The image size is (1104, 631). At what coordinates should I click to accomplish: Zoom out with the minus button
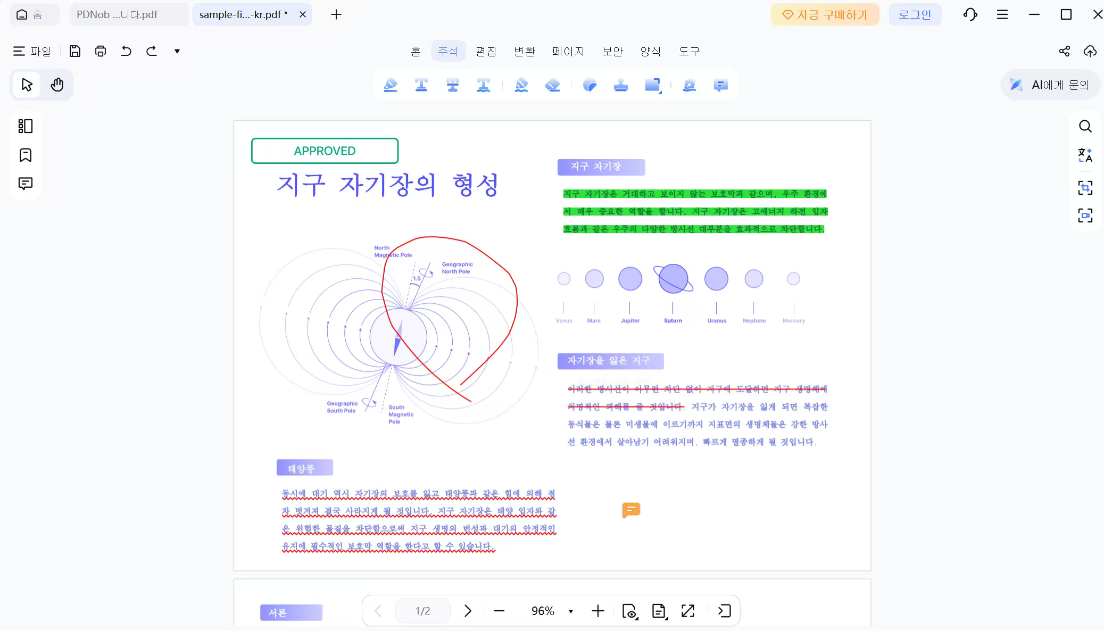[x=499, y=611]
